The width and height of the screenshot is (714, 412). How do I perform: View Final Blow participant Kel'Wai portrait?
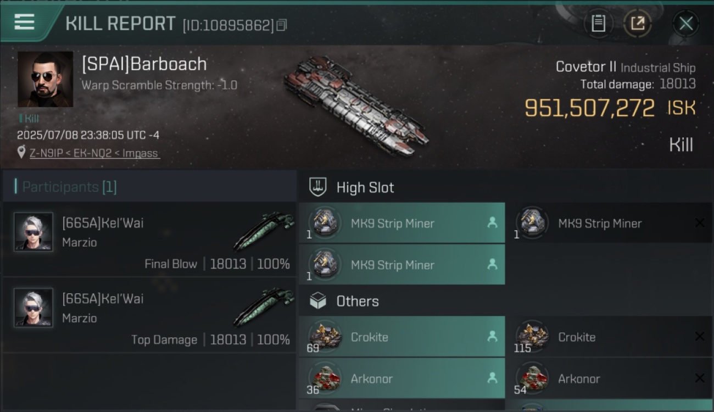34,232
